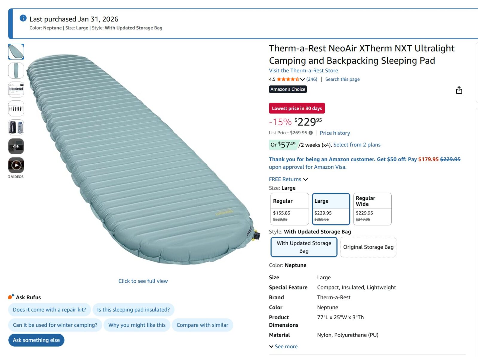The width and height of the screenshot is (478, 357).
Task: Click the "Compare with similar" suggestion
Action: pos(202,325)
